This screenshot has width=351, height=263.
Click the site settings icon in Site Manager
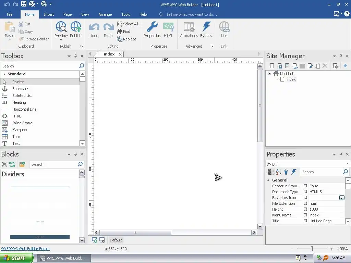(335, 66)
